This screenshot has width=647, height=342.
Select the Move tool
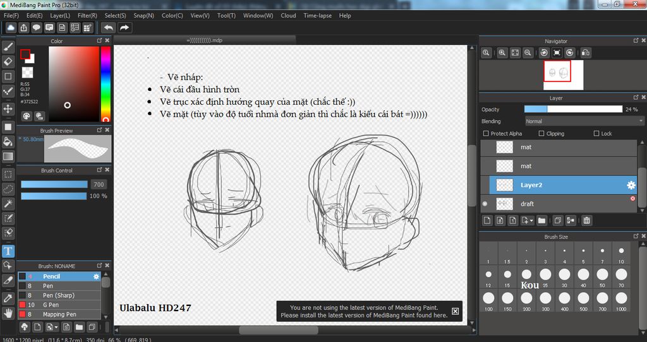point(8,109)
